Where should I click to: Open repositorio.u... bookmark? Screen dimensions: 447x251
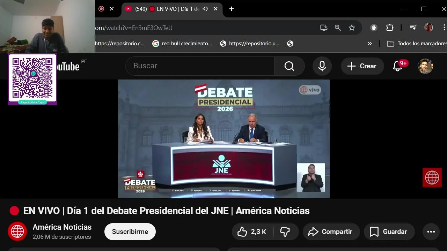(x=250, y=44)
